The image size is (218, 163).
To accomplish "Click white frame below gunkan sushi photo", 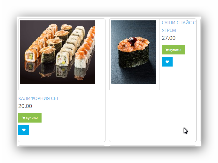I will click(134, 87).
